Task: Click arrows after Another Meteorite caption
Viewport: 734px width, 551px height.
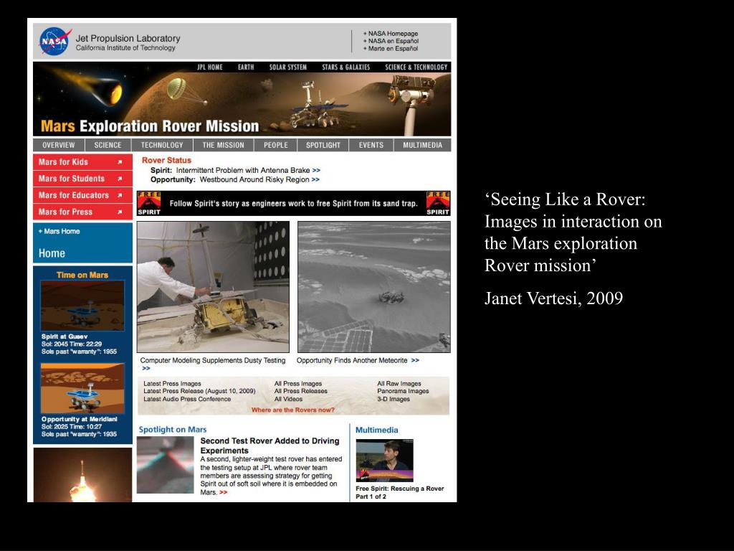Action: point(415,360)
